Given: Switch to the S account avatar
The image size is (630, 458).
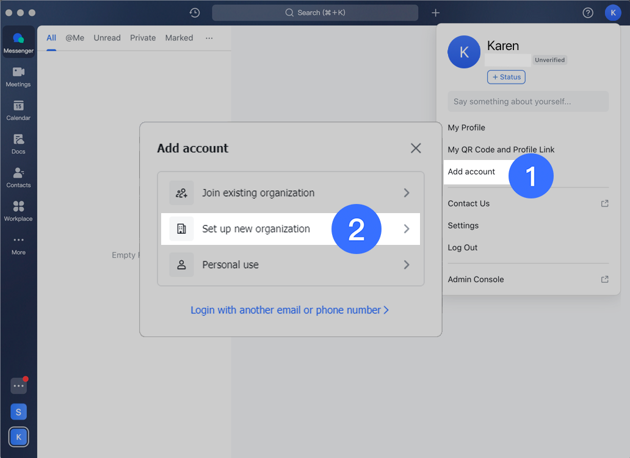Looking at the screenshot, I should (18, 412).
